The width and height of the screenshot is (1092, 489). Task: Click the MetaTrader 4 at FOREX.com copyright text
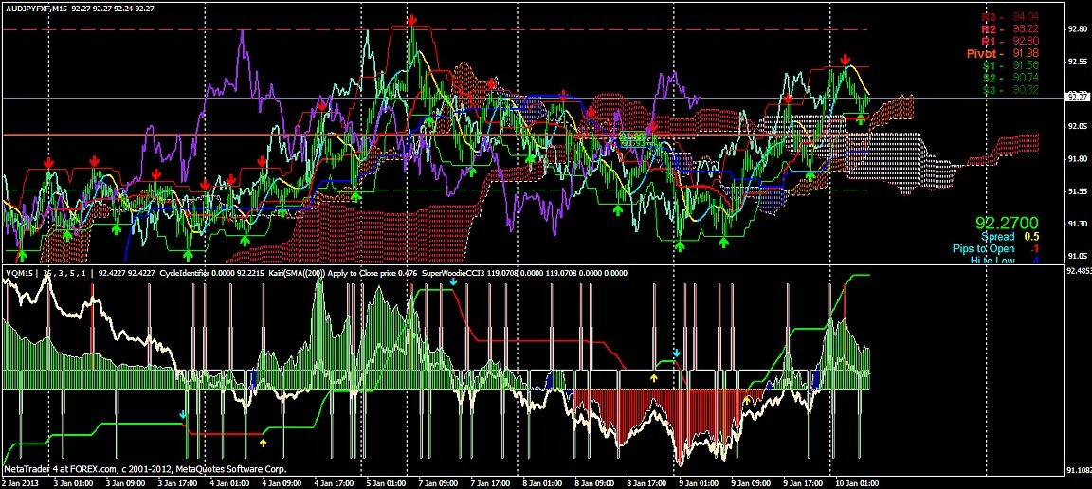pyautogui.click(x=145, y=469)
